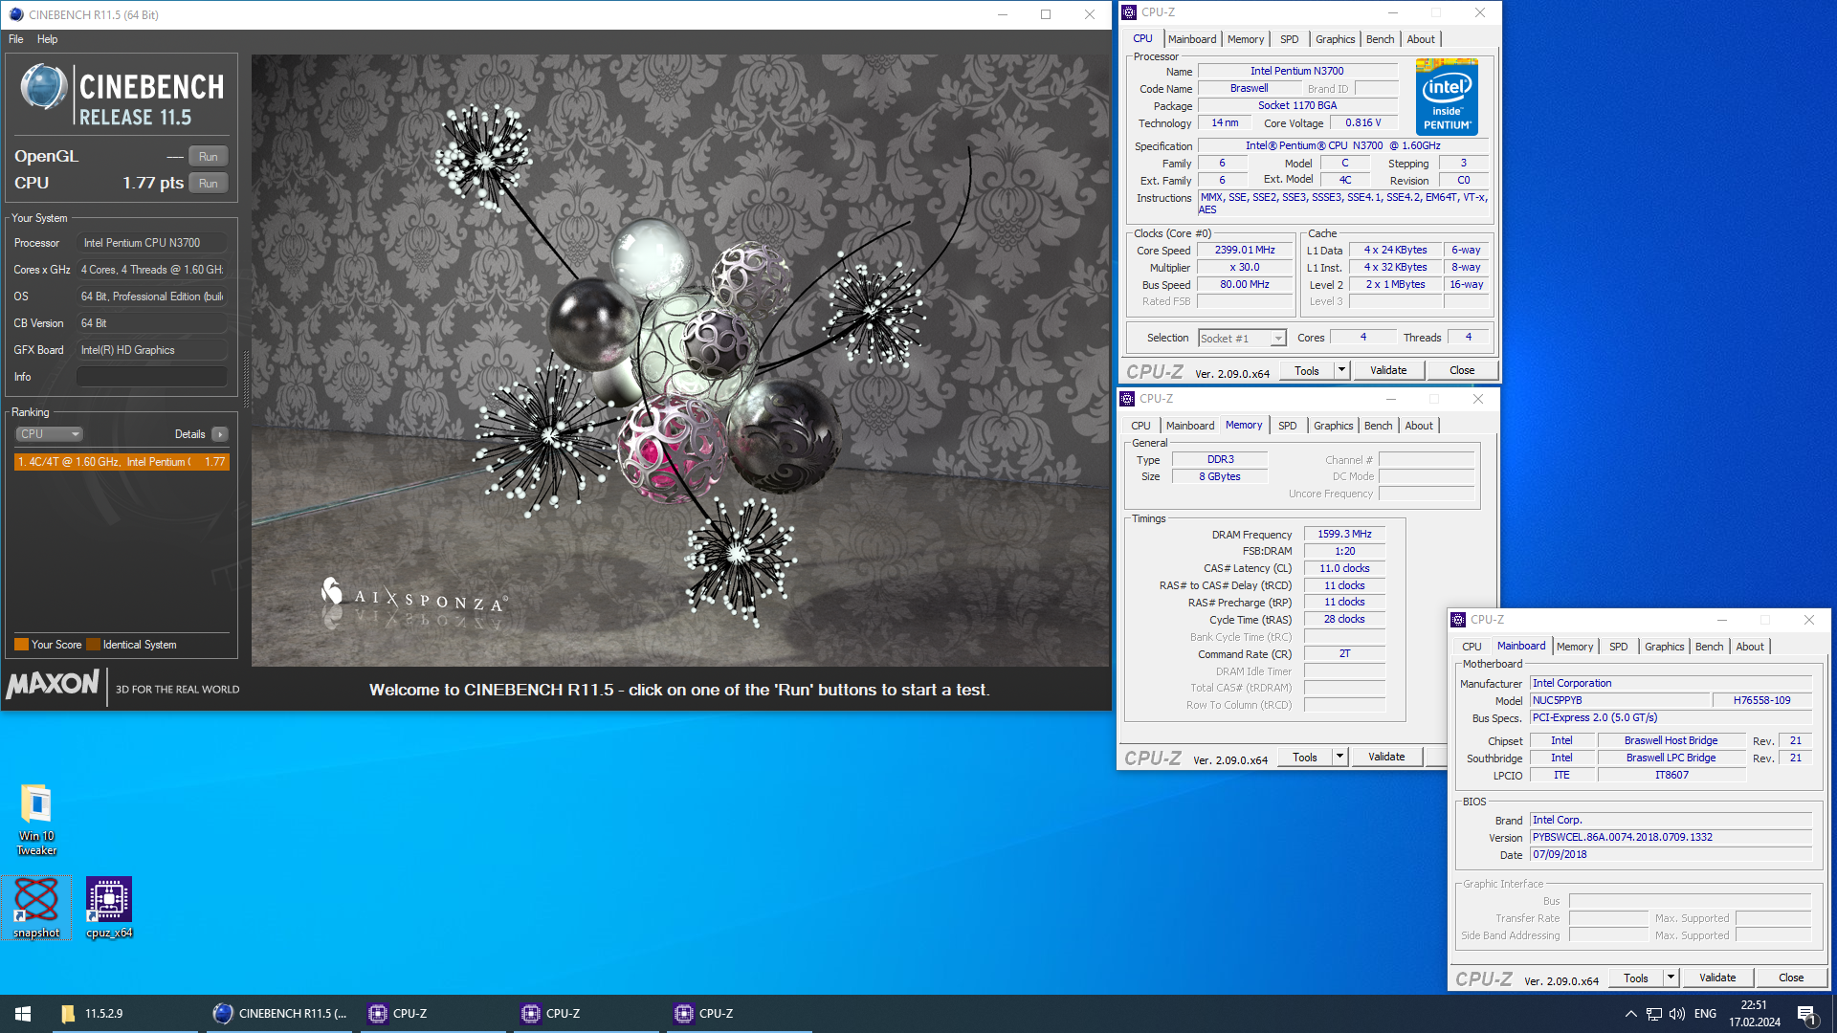
Task: Open the Tools dropdown arrow in CPU-Z Memory window
Action: click(1339, 757)
